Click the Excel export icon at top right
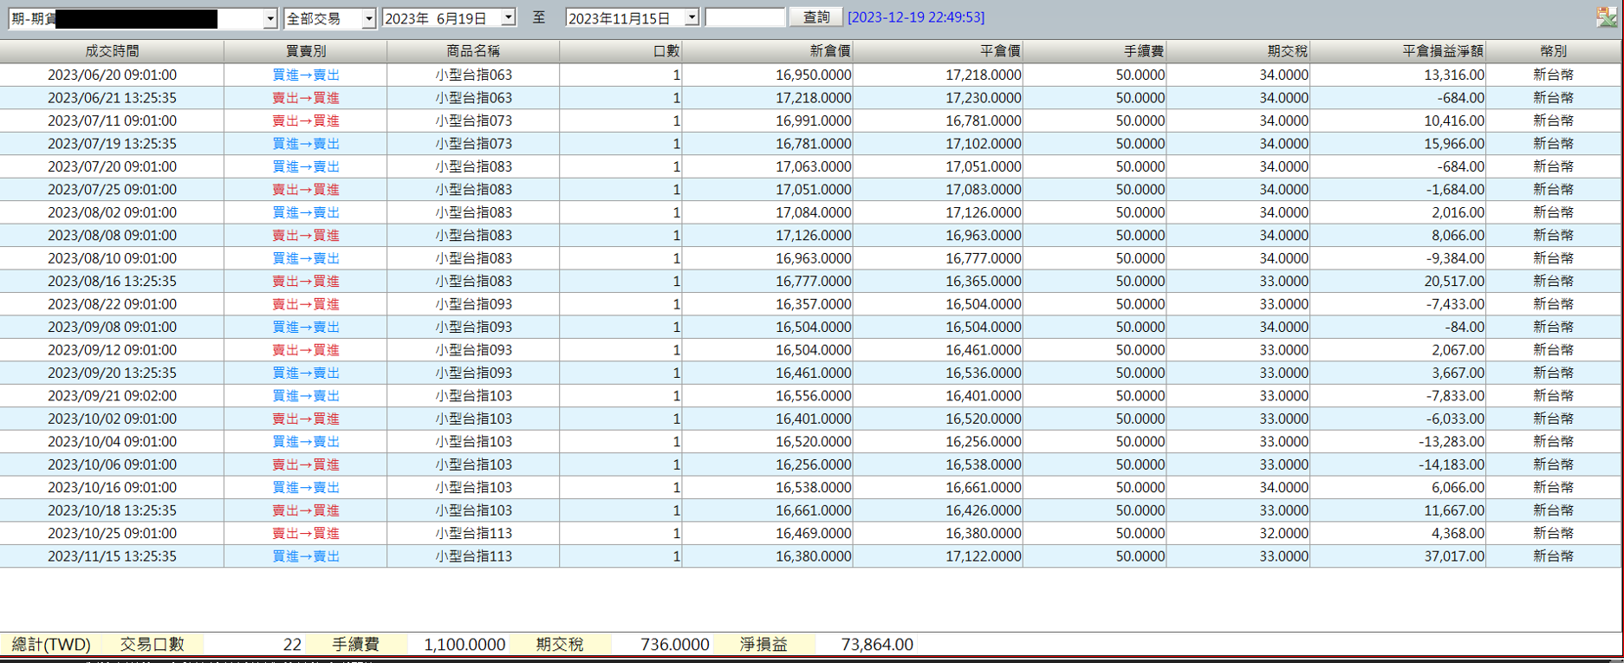This screenshot has width=1624, height=663. [1606, 16]
